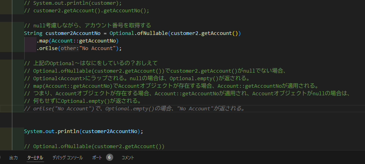The height and width of the screenshot is (164, 365).
Task: Click the comment line starting '// Optional<Account>にラップされる'
Action: coord(137,78)
